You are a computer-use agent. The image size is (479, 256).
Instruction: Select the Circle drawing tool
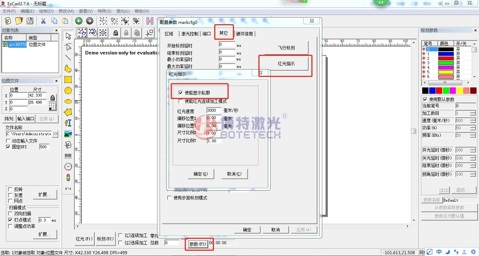click(x=68, y=91)
